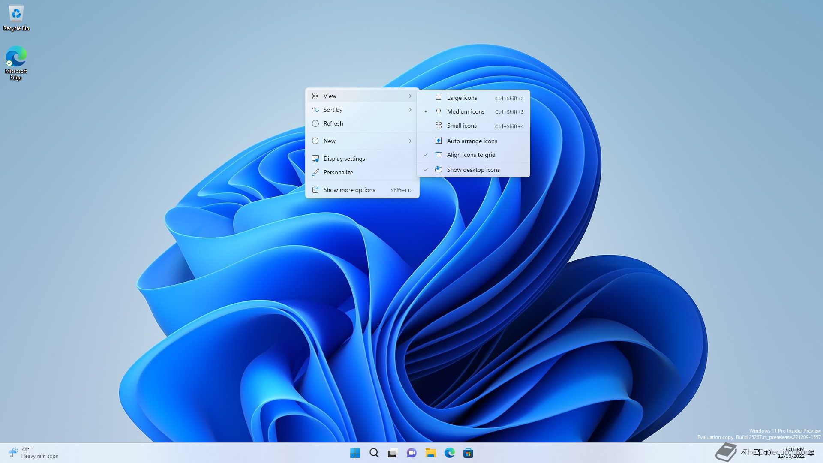The height and width of the screenshot is (463, 823).
Task: Toggle Auto arrange icons option
Action: click(472, 141)
